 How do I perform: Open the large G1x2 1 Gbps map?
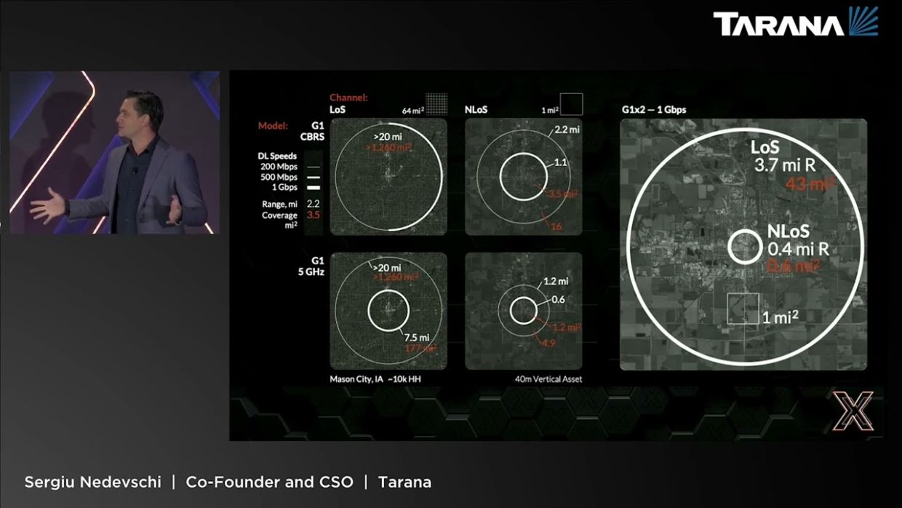tap(743, 245)
